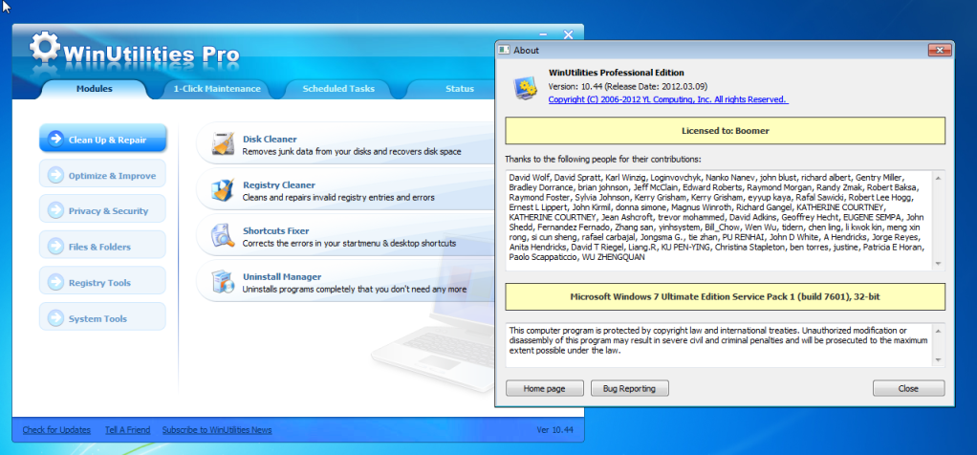
Task: Click the Uninstall Manager title text
Action: click(282, 277)
